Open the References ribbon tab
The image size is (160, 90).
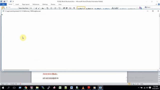click(36, 4)
